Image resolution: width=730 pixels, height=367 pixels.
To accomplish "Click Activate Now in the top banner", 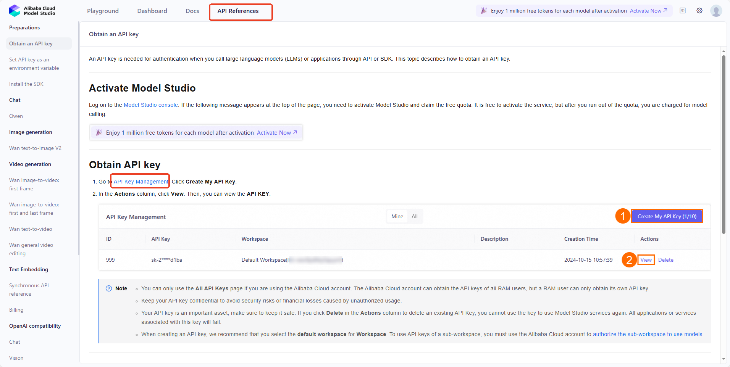I will [x=648, y=11].
